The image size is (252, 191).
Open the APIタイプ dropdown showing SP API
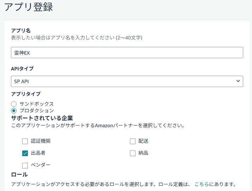(x=127, y=81)
